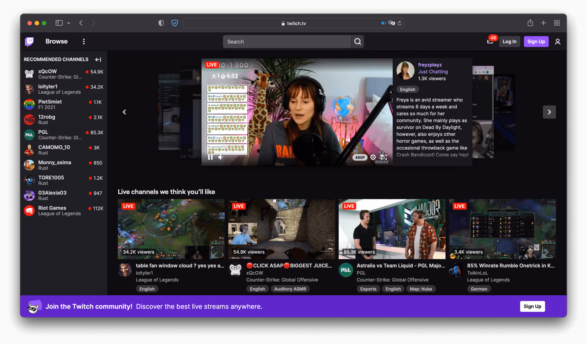Click English tag on featured stream
587x344 pixels.
(408, 90)
